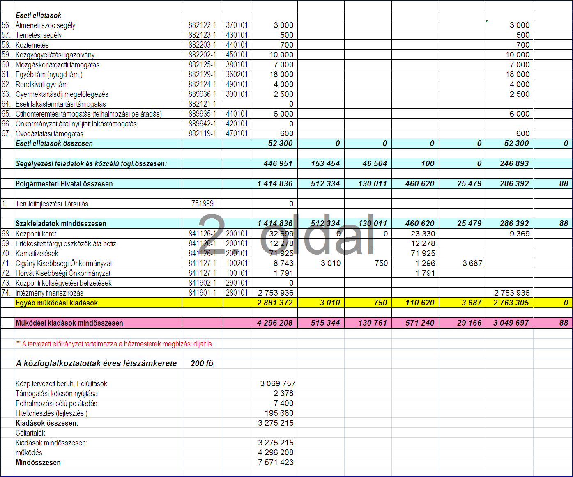Click the value '23 330'
The width and height of the screenshot is (573, 477).
tap(423, 234)
